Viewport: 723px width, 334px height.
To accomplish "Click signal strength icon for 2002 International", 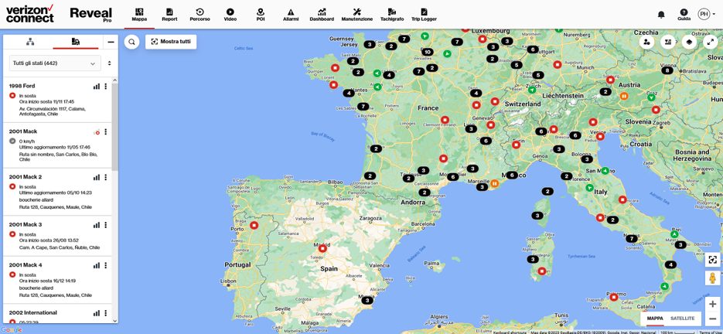I will [x=97, y=313].
